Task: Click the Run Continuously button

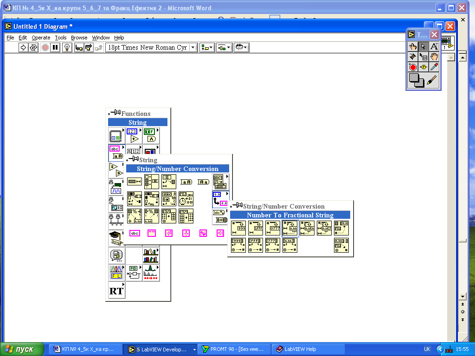Action: coord(33,48)
